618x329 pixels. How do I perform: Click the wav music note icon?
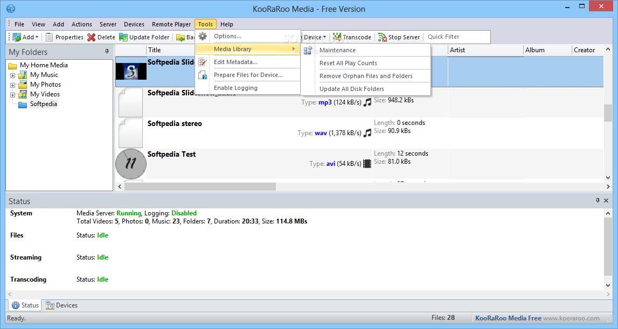click(x=367, y=133)
